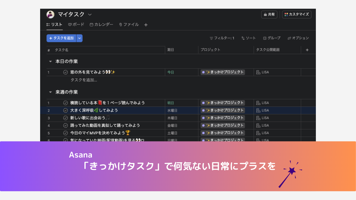The height and width of the screenshot is (200, 356).
Task: Click project tag in 新しい歌に出会おう row
Action: [x=223, y=118]
